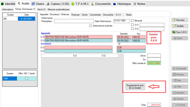
Task: Enable the Binaural checkbox
Action: (x=132, y=21)
